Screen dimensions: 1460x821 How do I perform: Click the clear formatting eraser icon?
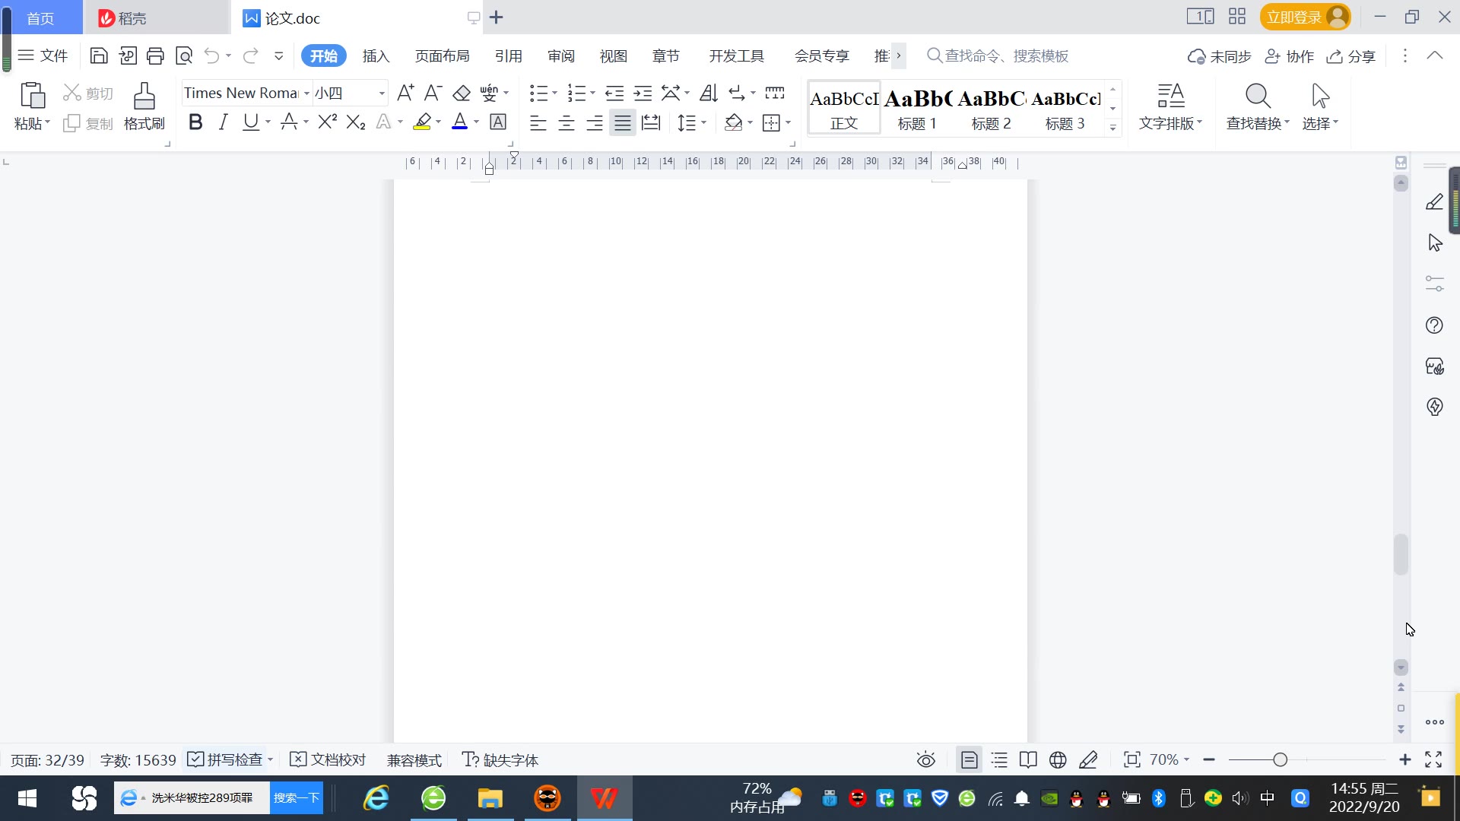461,94
